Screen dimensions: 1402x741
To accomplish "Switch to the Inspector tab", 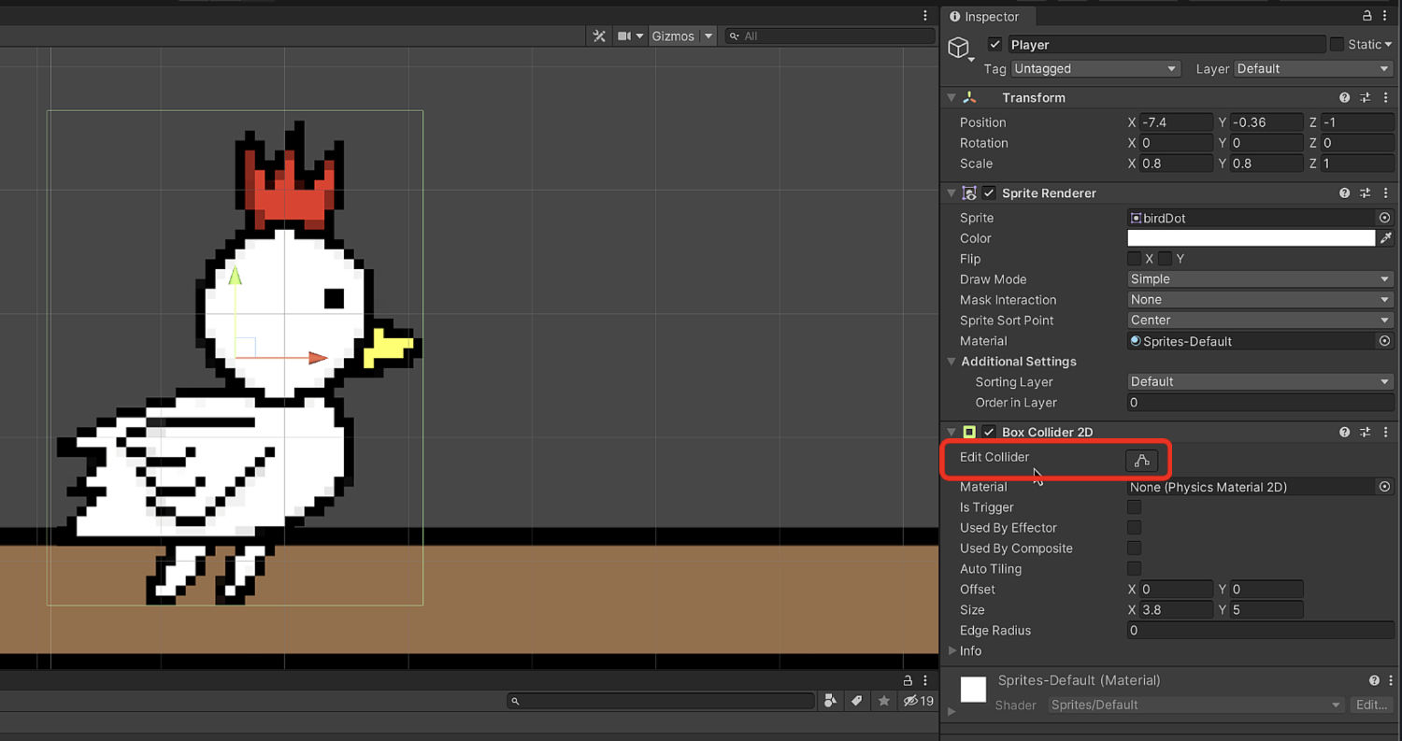I will (x=984, y=17).
